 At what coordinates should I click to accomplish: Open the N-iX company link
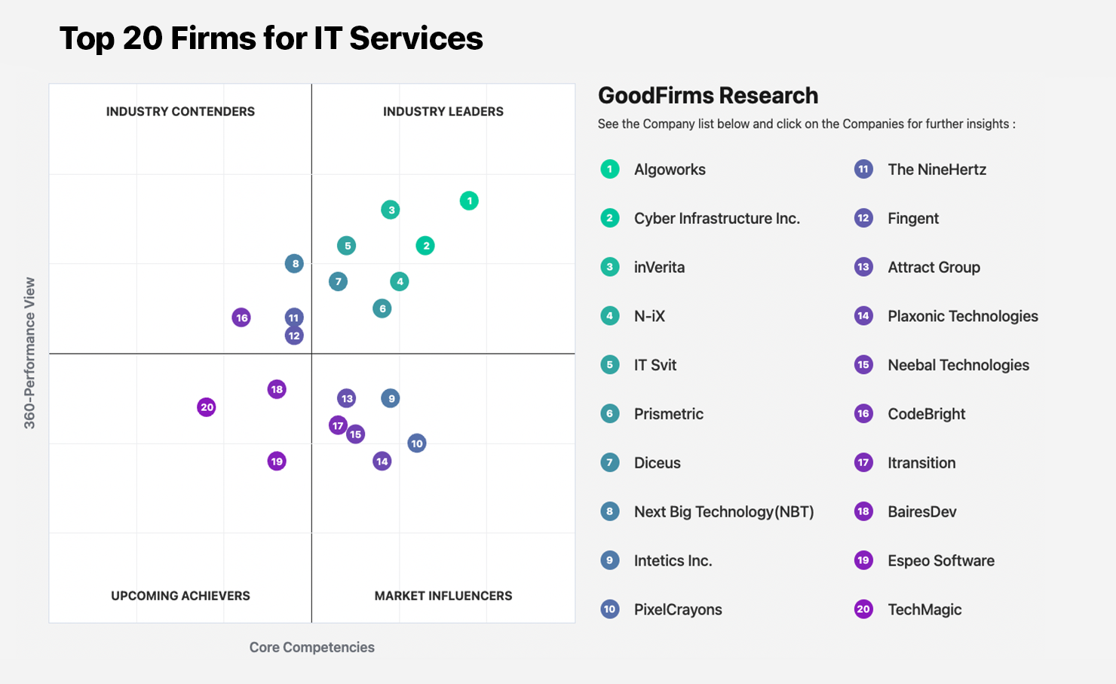[x=649, y=317]
